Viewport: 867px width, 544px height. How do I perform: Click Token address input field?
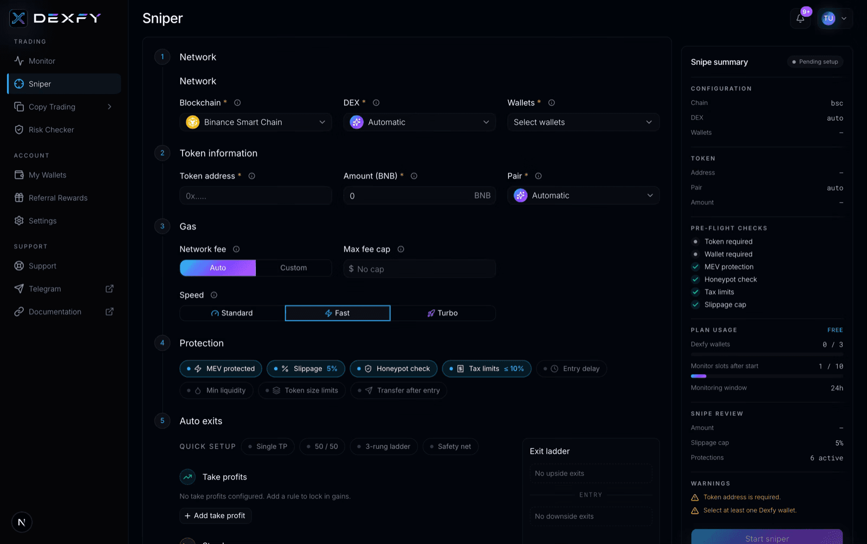pyautogui.click(x=256, y=195)
